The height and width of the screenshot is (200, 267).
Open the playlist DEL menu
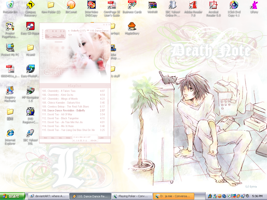[53, 138]
